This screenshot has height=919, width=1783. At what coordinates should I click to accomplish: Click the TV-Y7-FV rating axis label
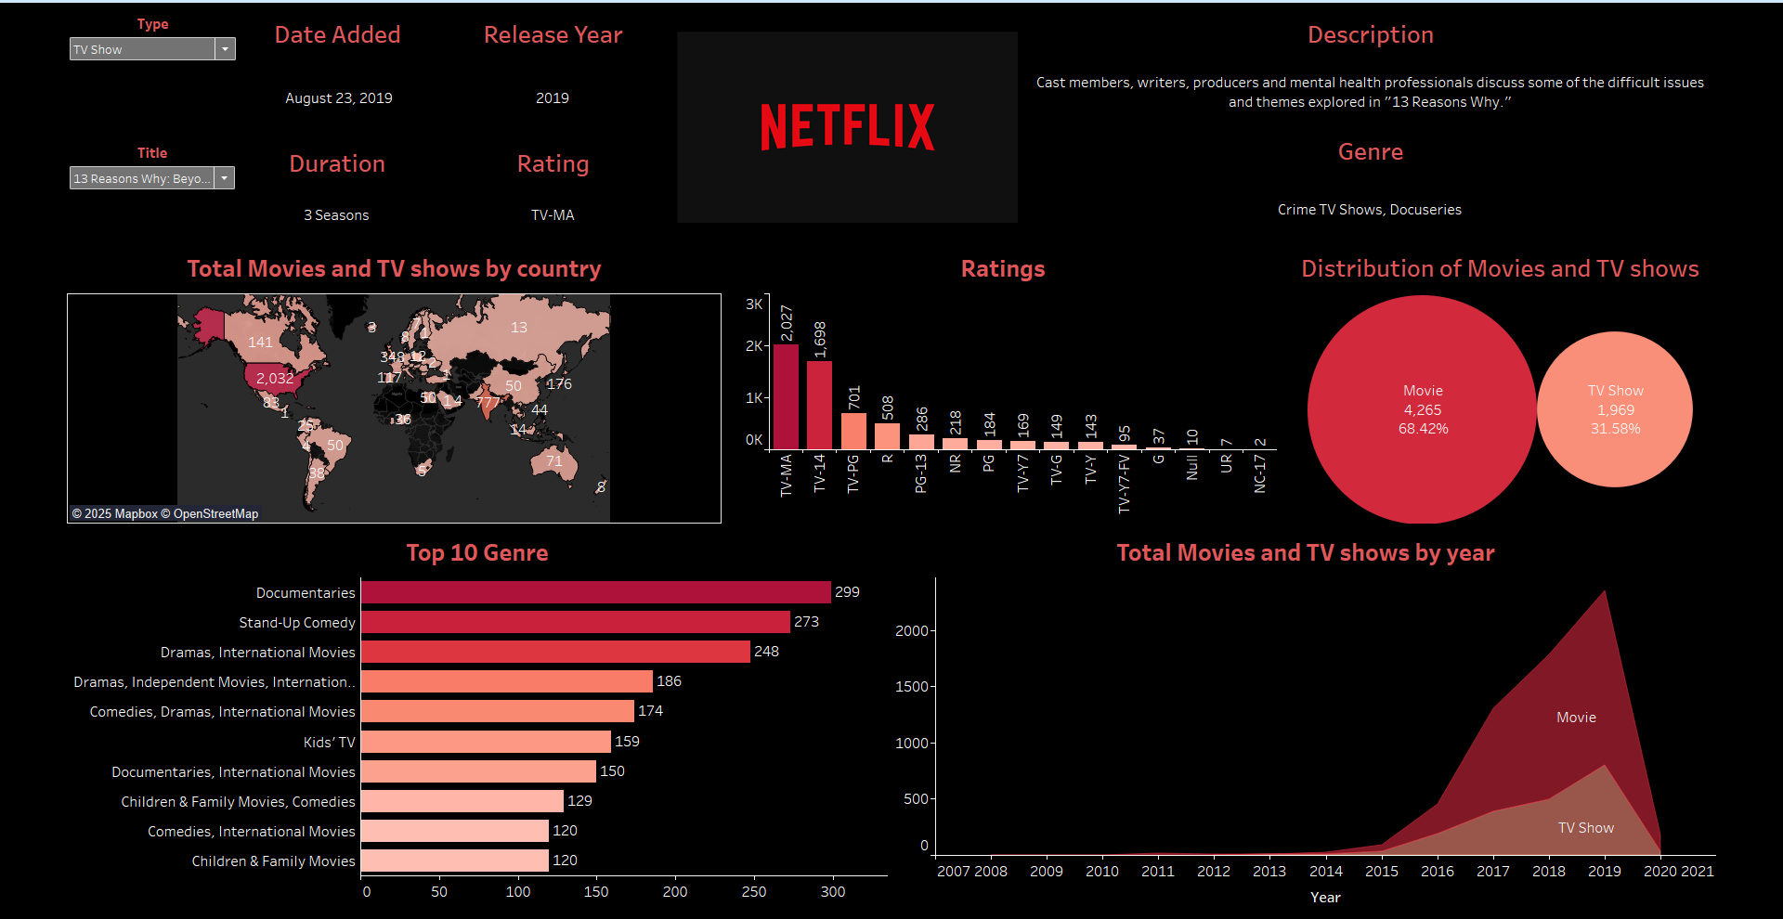click(x=1124, y=484)
